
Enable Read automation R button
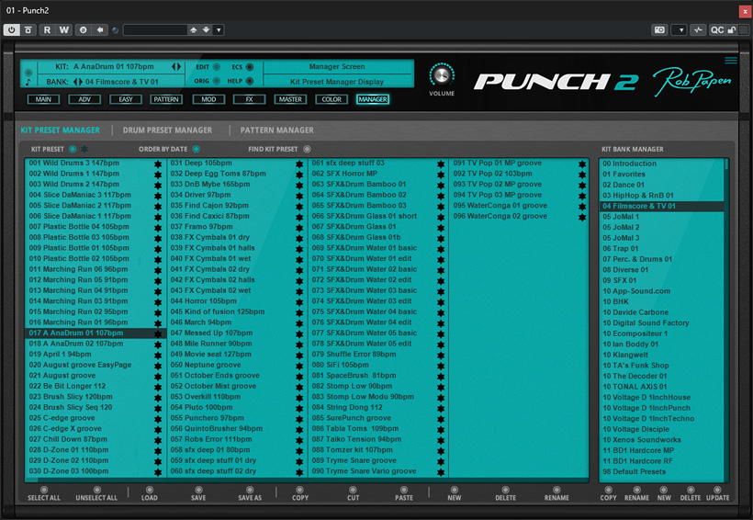pyautogui.click(x=47, y=29)
